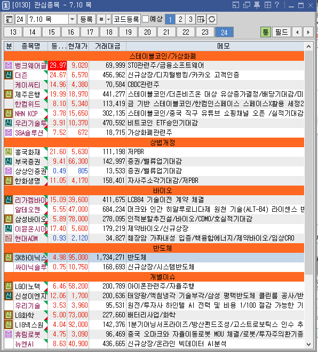The height and width of the screenshot is (352, 318).
Task: Click the 경 badge beside 현대ADM
Action: tap(9, 238)
